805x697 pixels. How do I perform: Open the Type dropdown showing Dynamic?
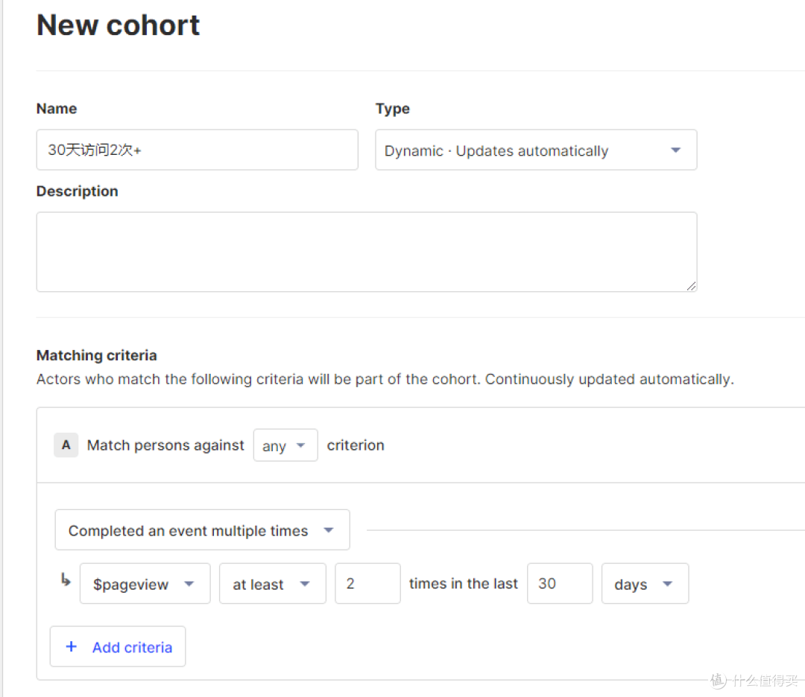point(536,150)
